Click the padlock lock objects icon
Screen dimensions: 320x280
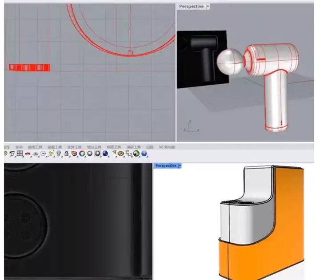(66, 154)
